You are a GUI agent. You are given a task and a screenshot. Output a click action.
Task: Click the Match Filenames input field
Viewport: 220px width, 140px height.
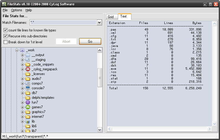[63, 23]
